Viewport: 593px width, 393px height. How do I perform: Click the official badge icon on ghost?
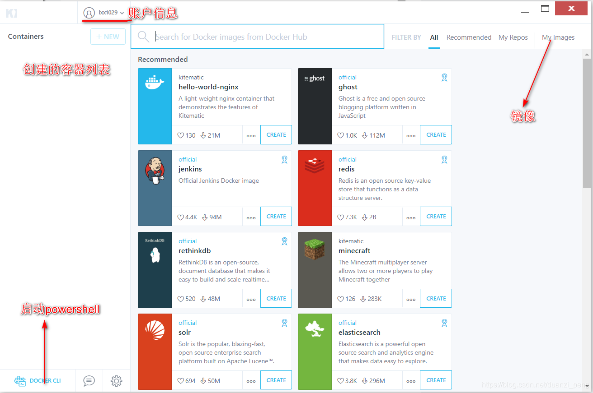pos(444,78)
